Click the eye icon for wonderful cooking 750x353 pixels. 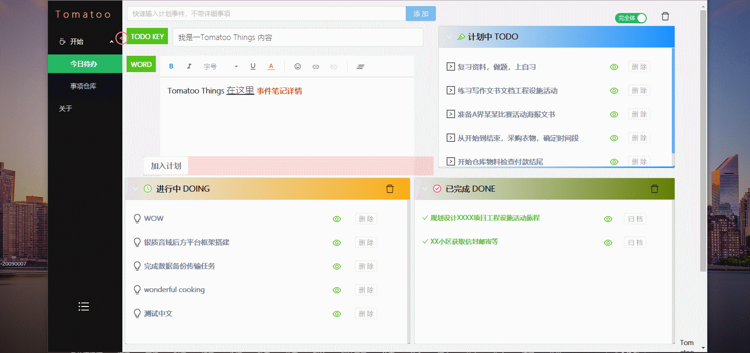tap(337, 290)
